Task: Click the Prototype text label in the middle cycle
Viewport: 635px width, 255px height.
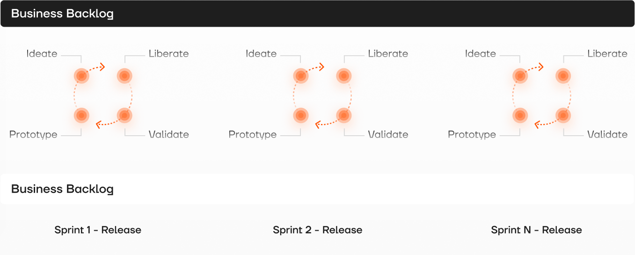Action: 253,135
